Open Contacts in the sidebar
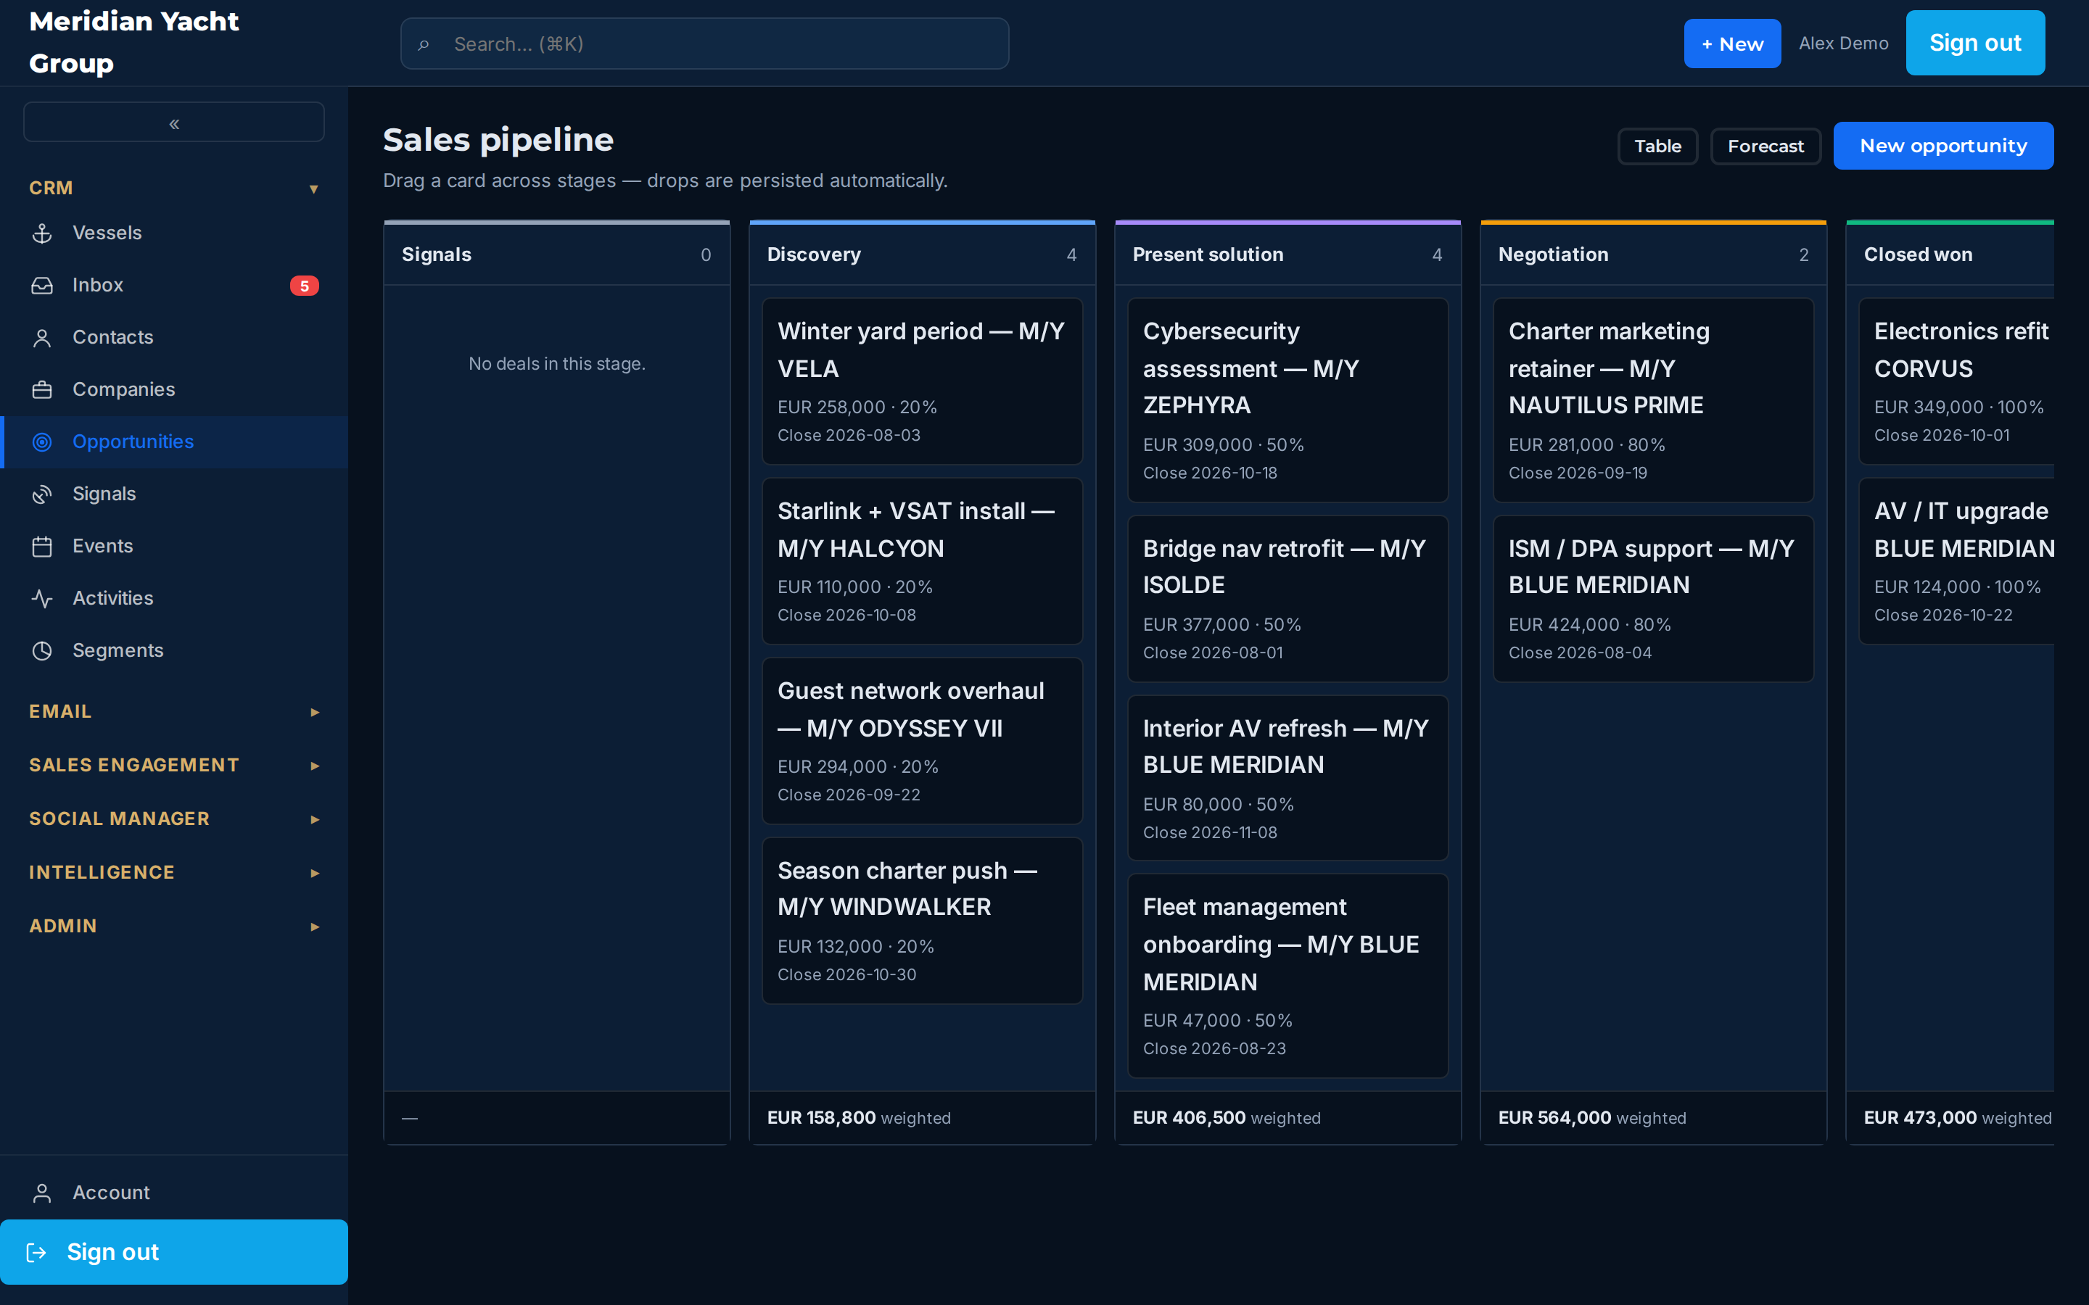 [x=174, y=337]
